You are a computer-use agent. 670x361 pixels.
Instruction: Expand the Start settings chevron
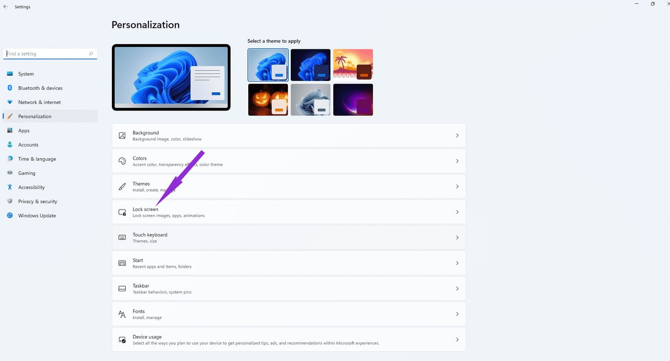click(x=457, y=263)
